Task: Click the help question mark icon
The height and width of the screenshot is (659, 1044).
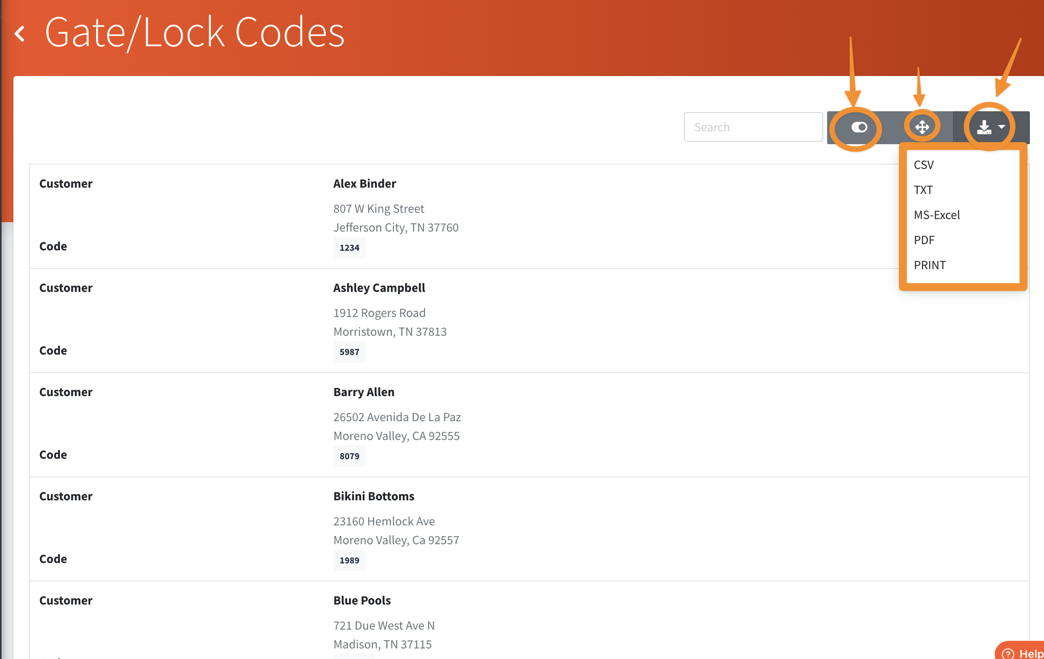Action: coord(1008,654)
